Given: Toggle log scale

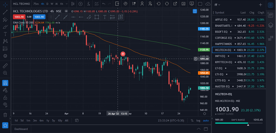Looking at the screenshot, I should [198, 121].
